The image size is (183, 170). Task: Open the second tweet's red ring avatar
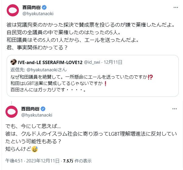click(x=12, y=112)
